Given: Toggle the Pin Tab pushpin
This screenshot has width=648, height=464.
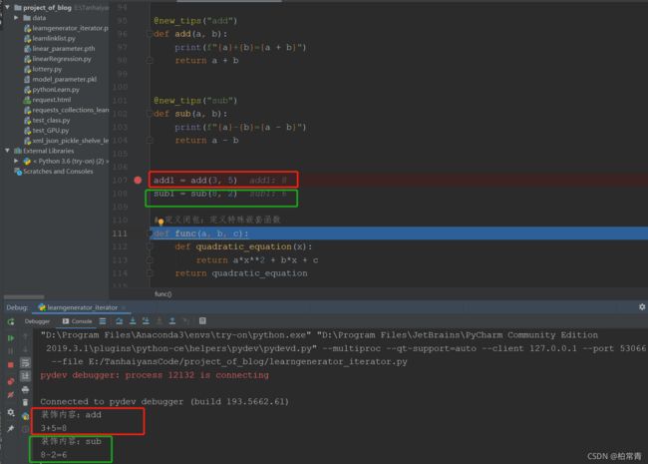Looking at the screenshot, I should coord(11,428).
